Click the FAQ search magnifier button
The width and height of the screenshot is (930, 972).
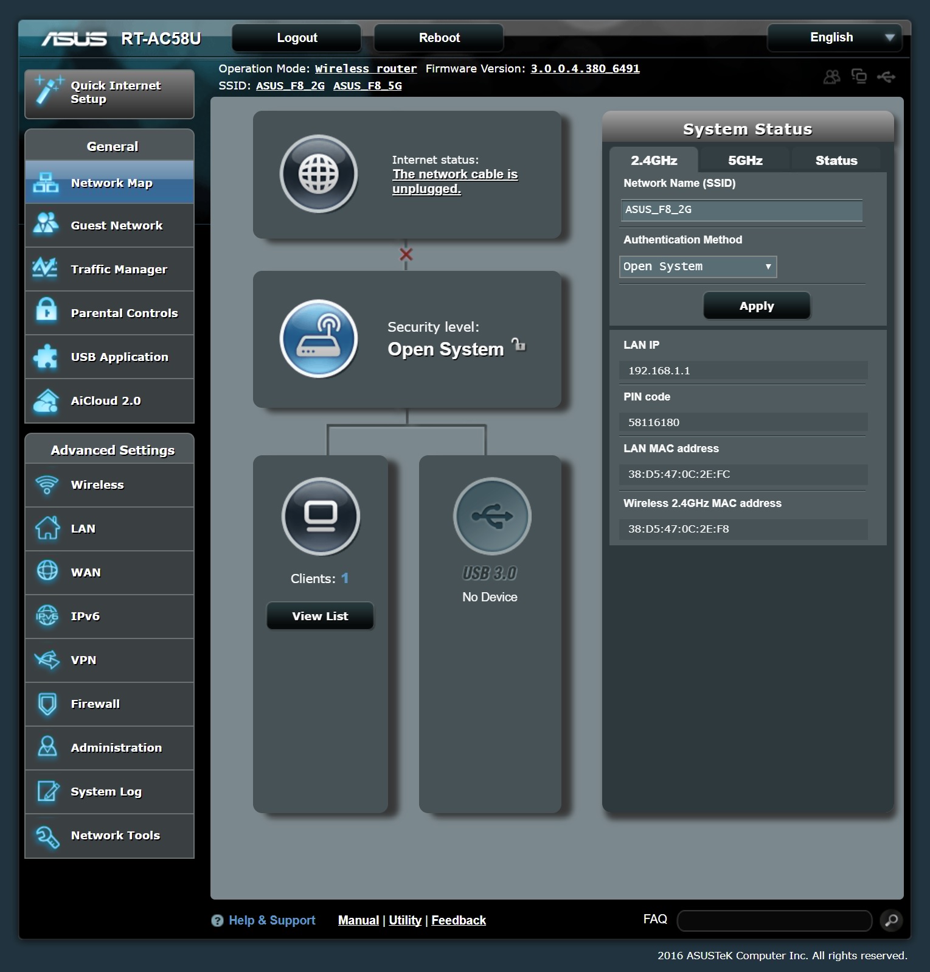tap(891, 920)
